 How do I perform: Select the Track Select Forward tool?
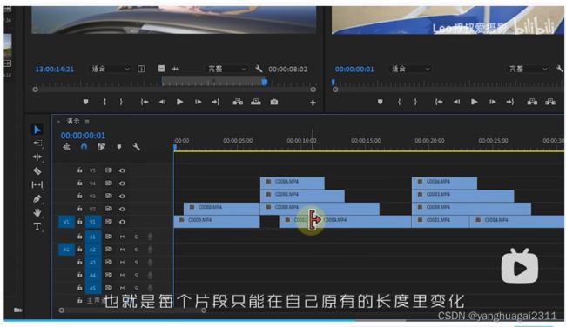[x=37, y=143]
